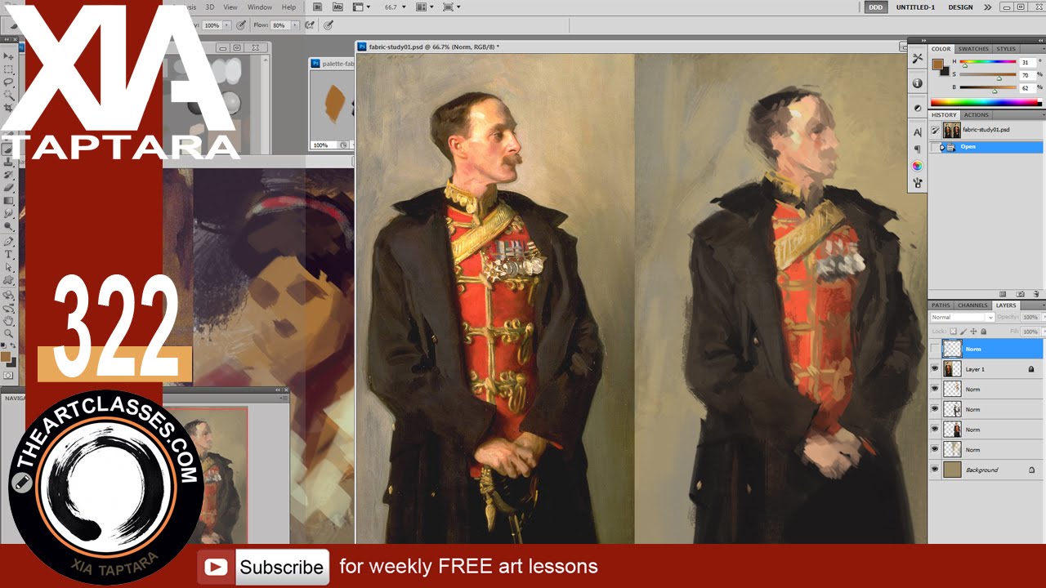The height and width of the screenshot is (588, 1046).
Task: Open the color wheel panel icon
Action: click(x=918, y=166)
